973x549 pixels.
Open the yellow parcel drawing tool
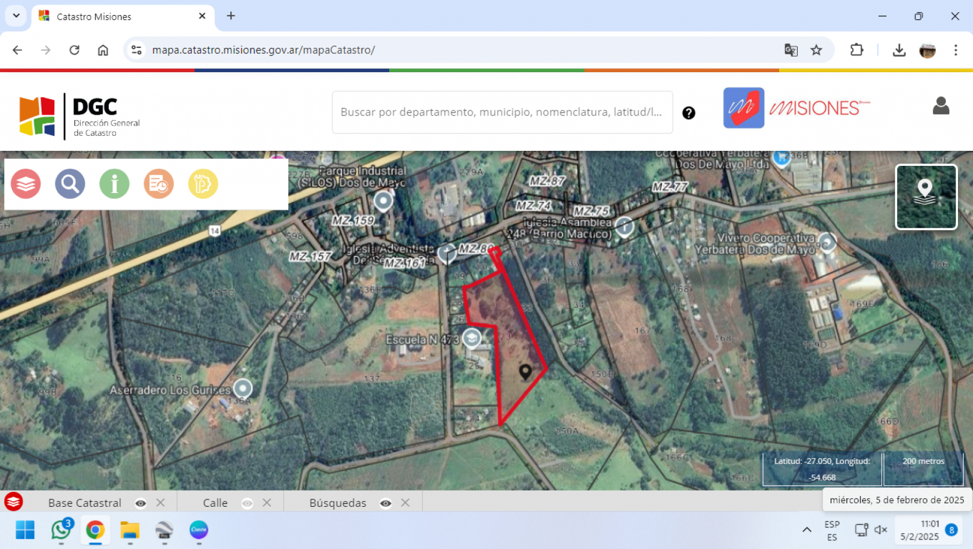click(203, 184)
